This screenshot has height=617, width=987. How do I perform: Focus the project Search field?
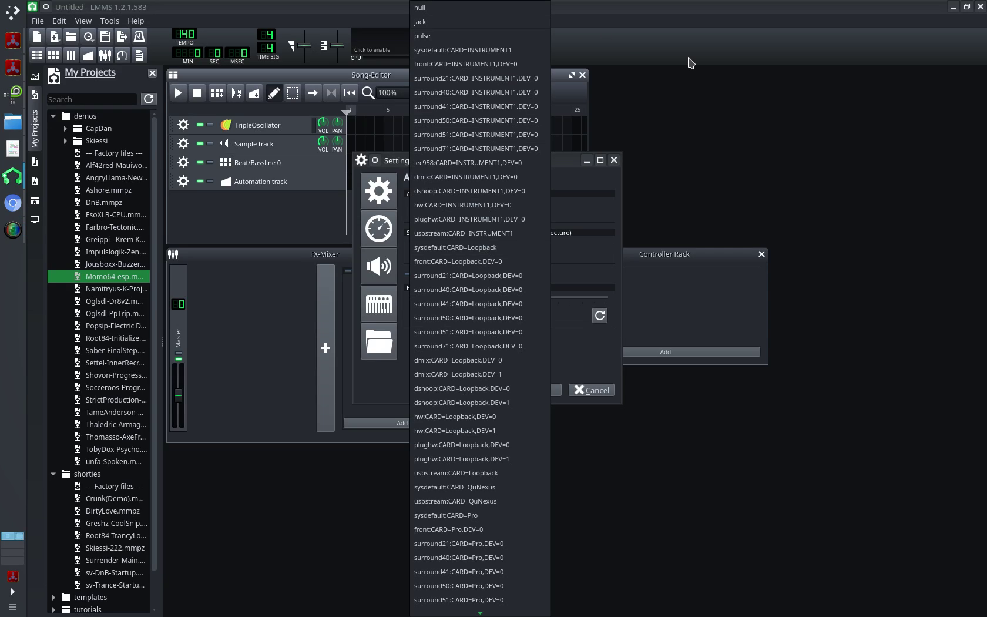click(x=92, y=99)
